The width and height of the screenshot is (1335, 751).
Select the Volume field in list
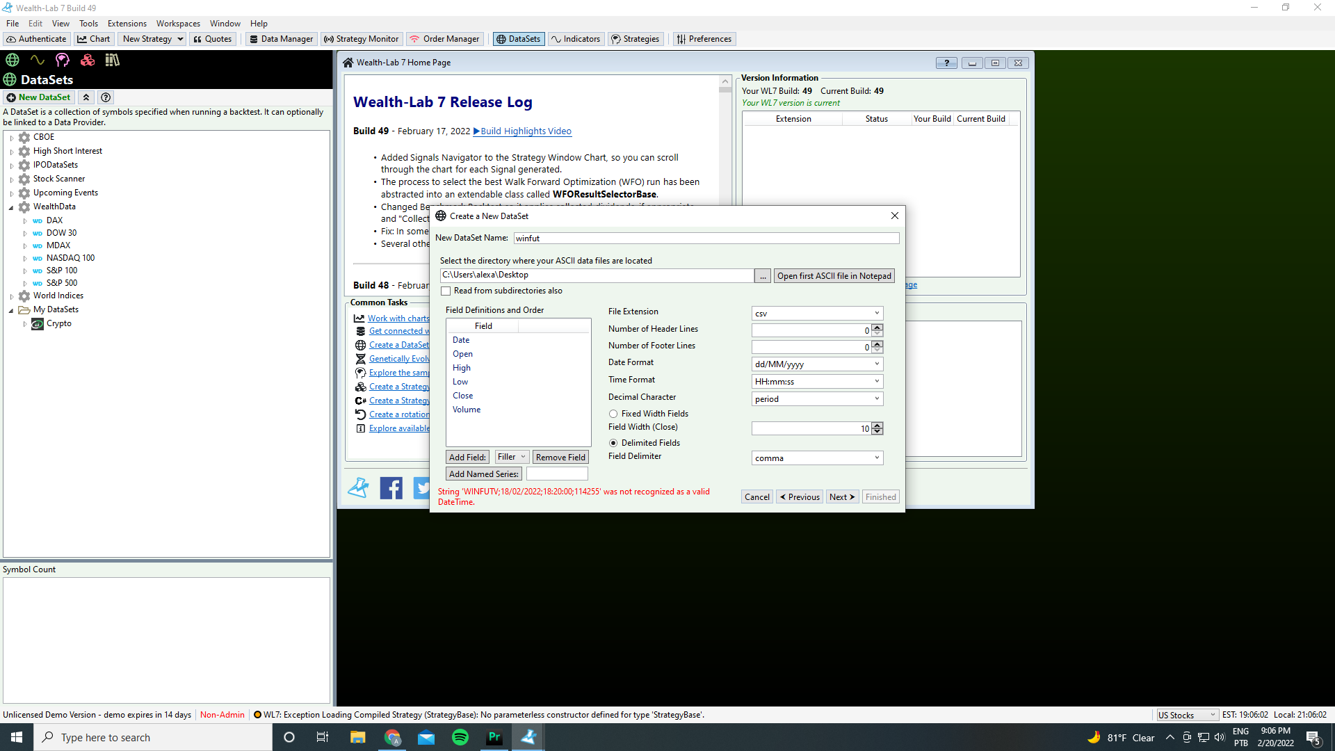click(467, 410)
